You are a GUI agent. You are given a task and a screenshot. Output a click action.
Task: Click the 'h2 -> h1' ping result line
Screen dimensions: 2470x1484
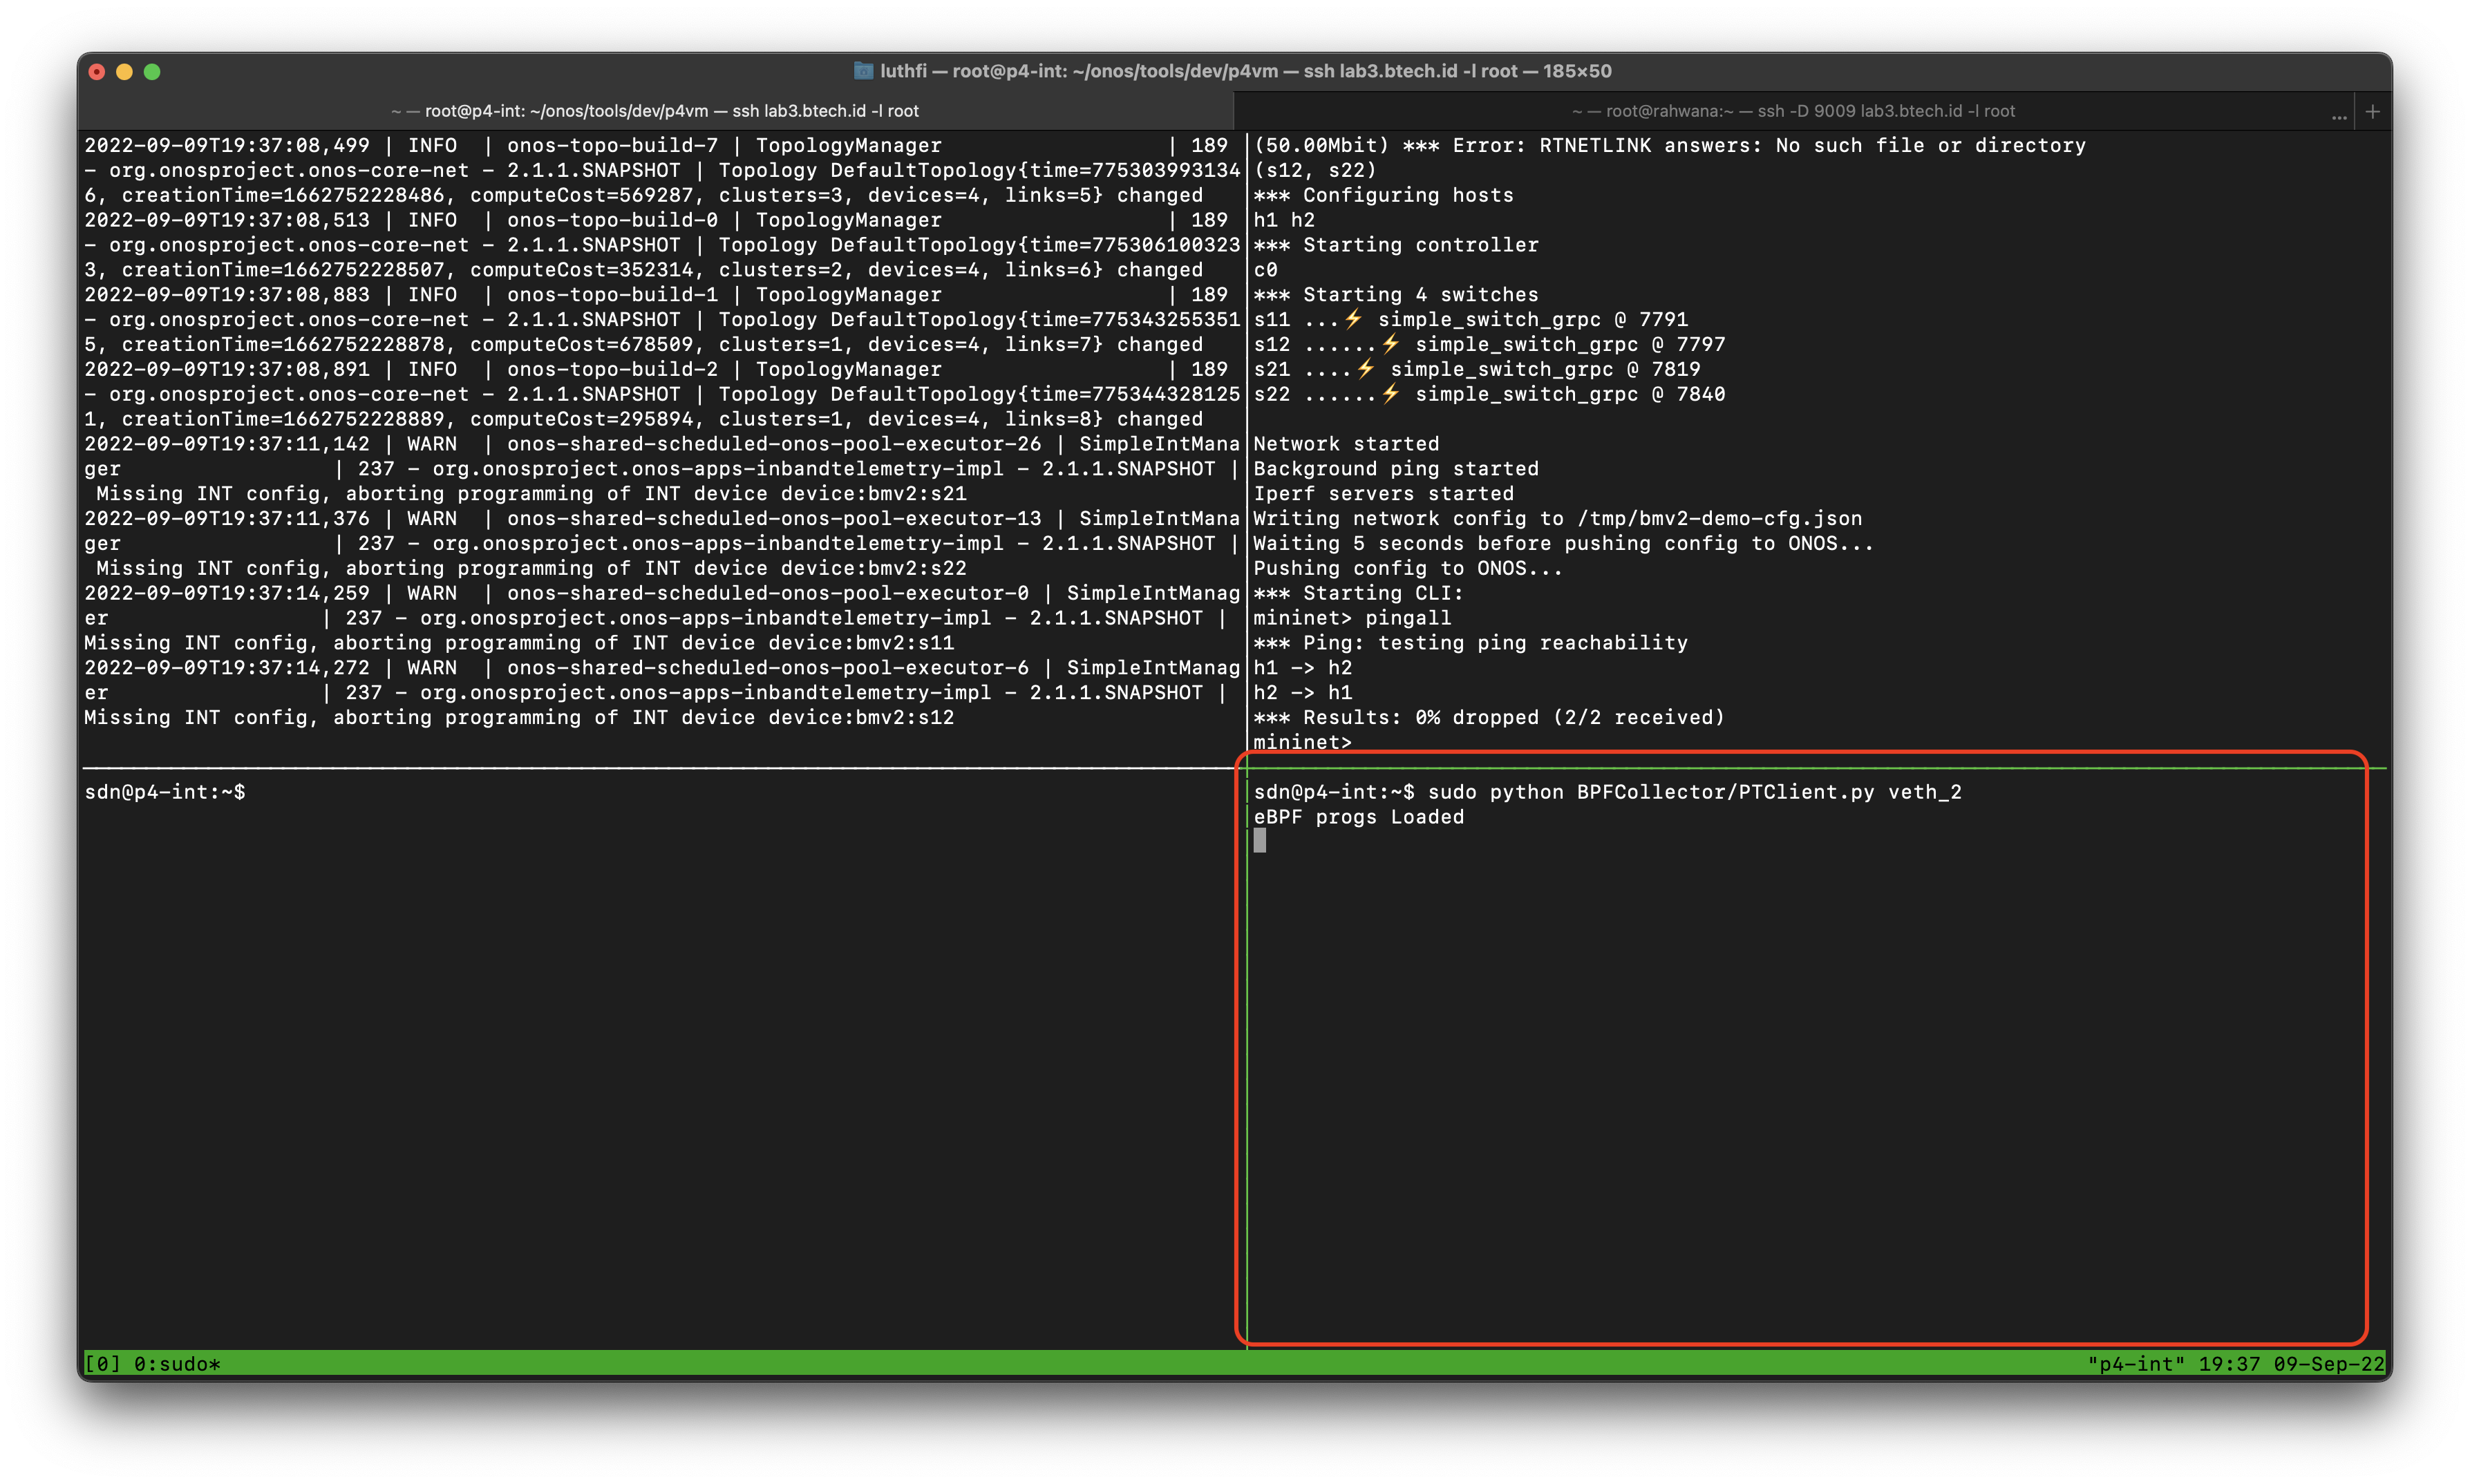coord(1302,692)
